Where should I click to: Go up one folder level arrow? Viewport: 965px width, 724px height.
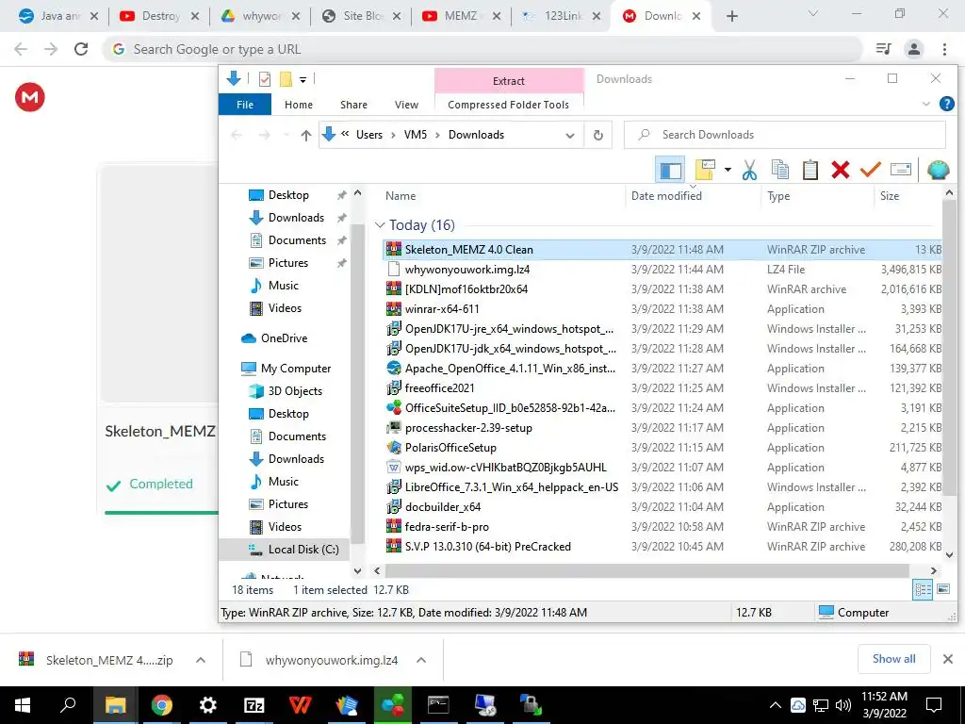pos(306,135)
